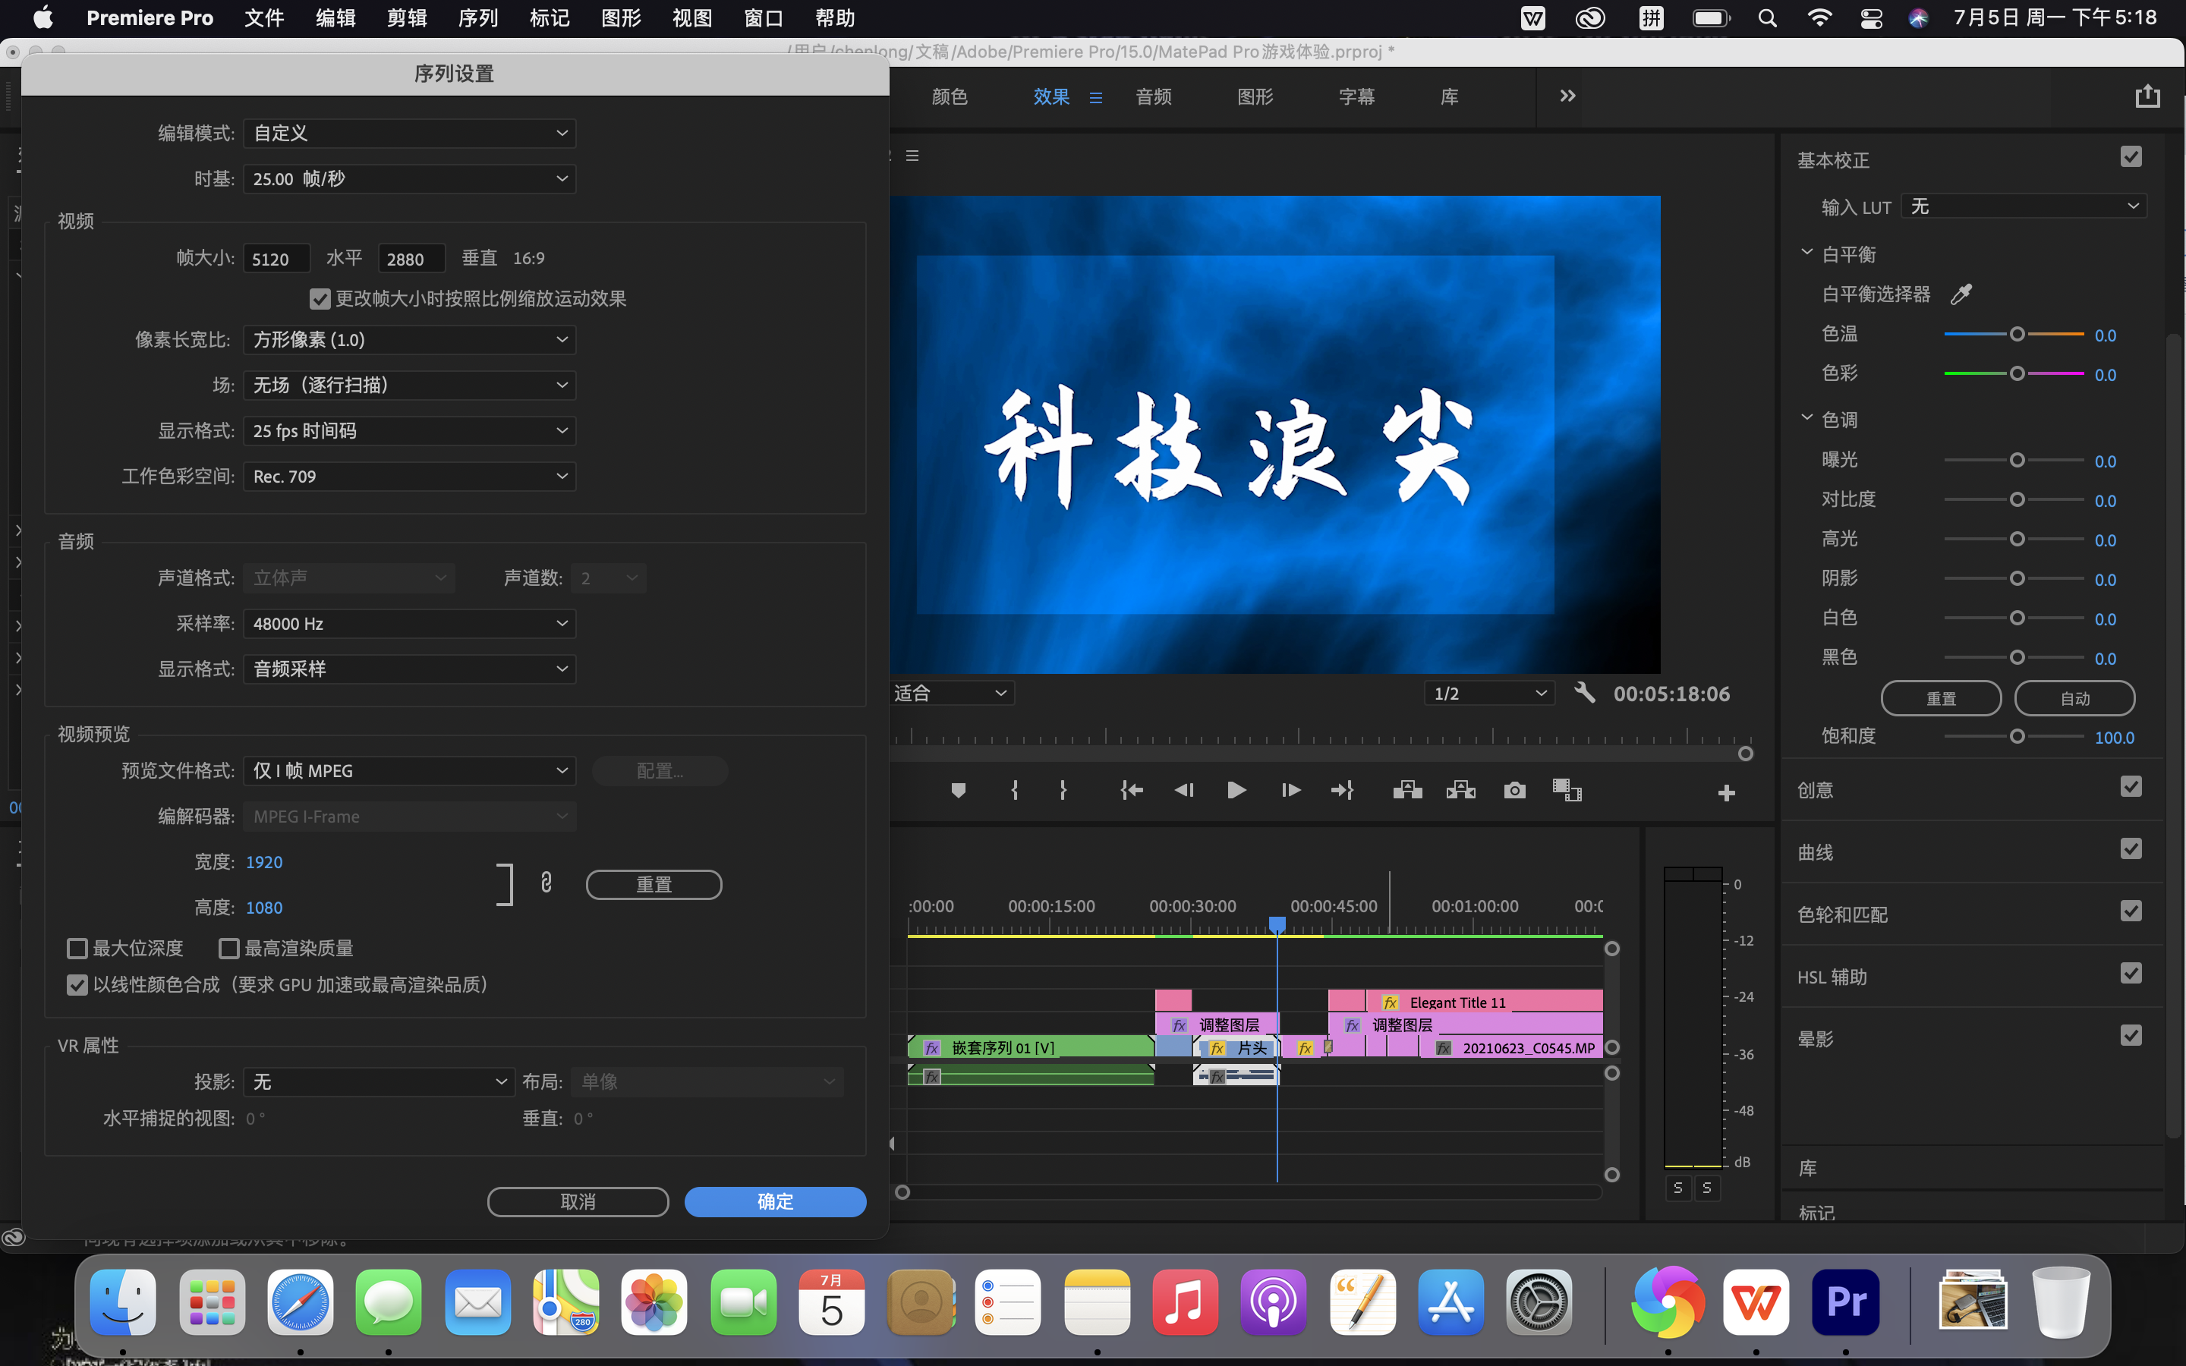Viewport: 2186px width, 1366px height.
Task: Open the 序列 menu in menu bar
Action: [x=478, y=18]
